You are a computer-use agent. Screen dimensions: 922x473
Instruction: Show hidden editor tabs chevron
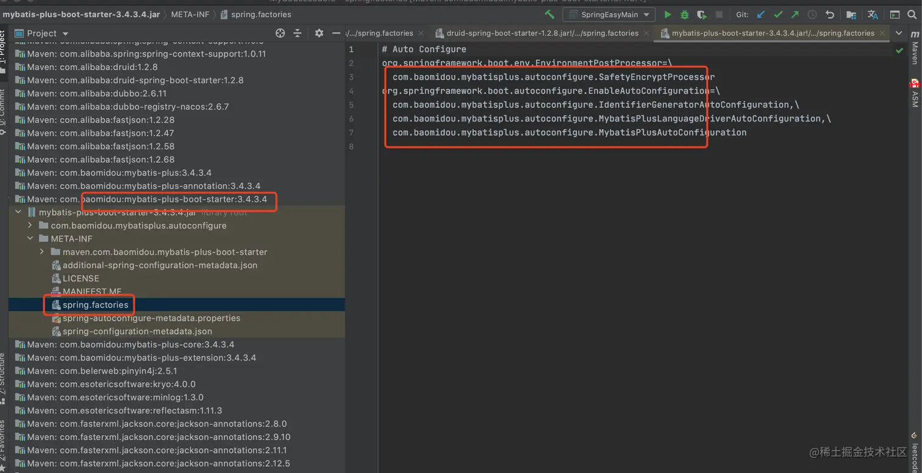[x=899, y=34]
